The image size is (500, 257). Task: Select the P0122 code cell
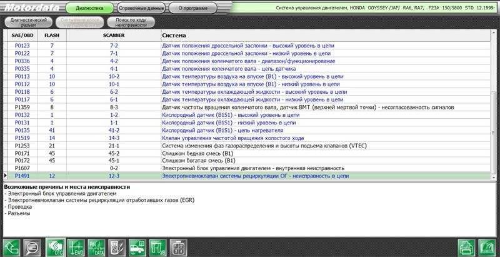tap(22, 53)
